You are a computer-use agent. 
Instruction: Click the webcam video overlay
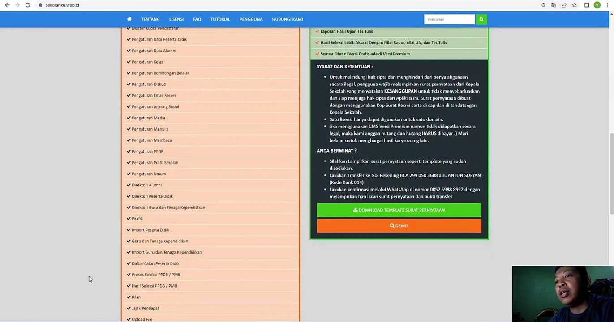[563, 294]
